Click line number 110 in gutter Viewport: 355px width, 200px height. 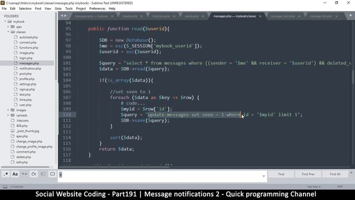coord(67,115)
